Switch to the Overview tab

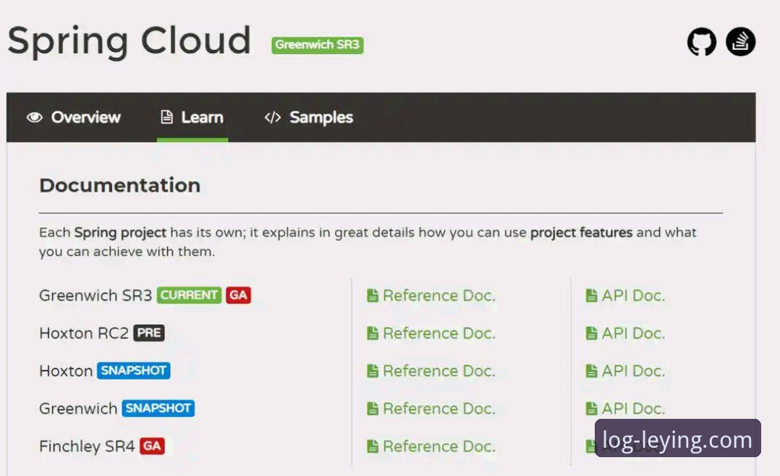coord(74,117)
